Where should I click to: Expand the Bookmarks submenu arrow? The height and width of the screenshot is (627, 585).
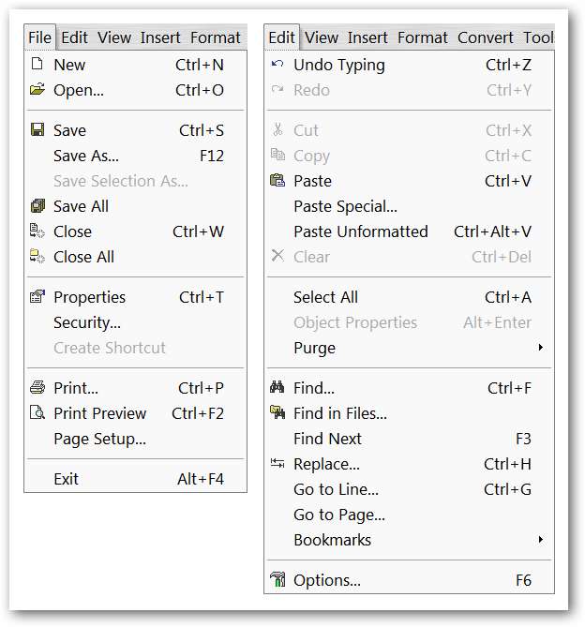point(541,540)
